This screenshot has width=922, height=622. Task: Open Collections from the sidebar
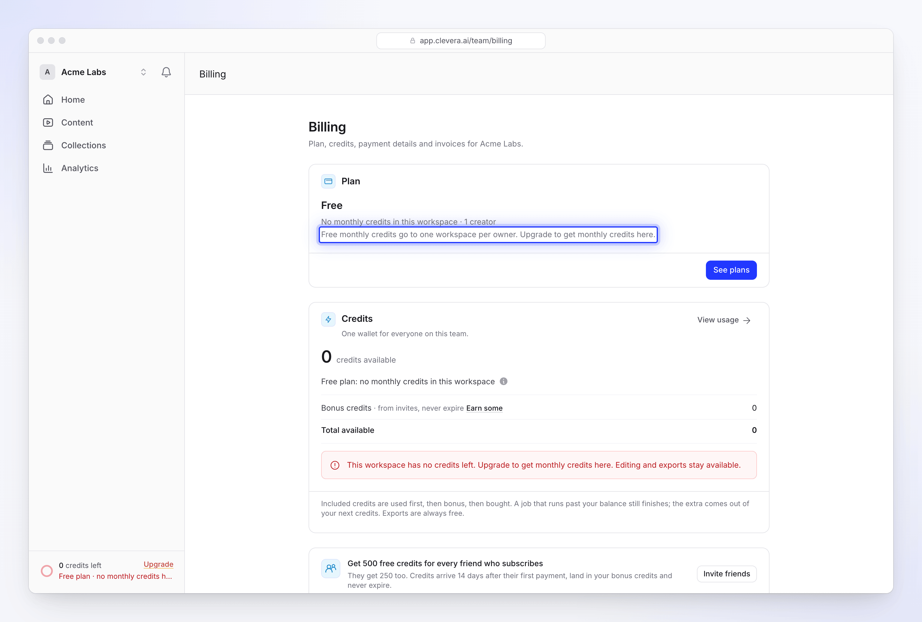(107, 145)
